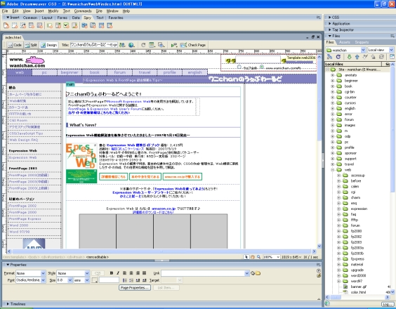Switch to Split view
The width and height of the screenshot is (396, 309).
[31, 45]
